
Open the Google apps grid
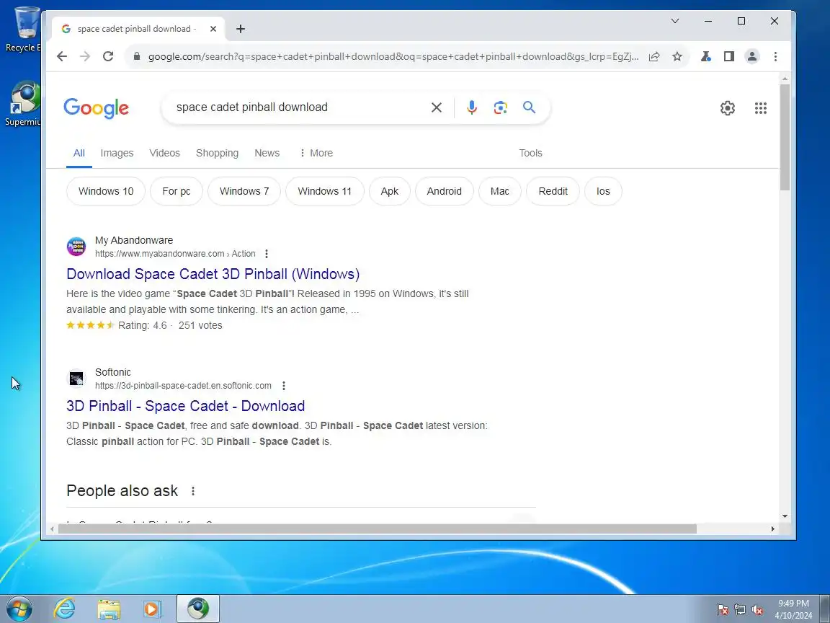pyautogui.click(x=761, y=108)
